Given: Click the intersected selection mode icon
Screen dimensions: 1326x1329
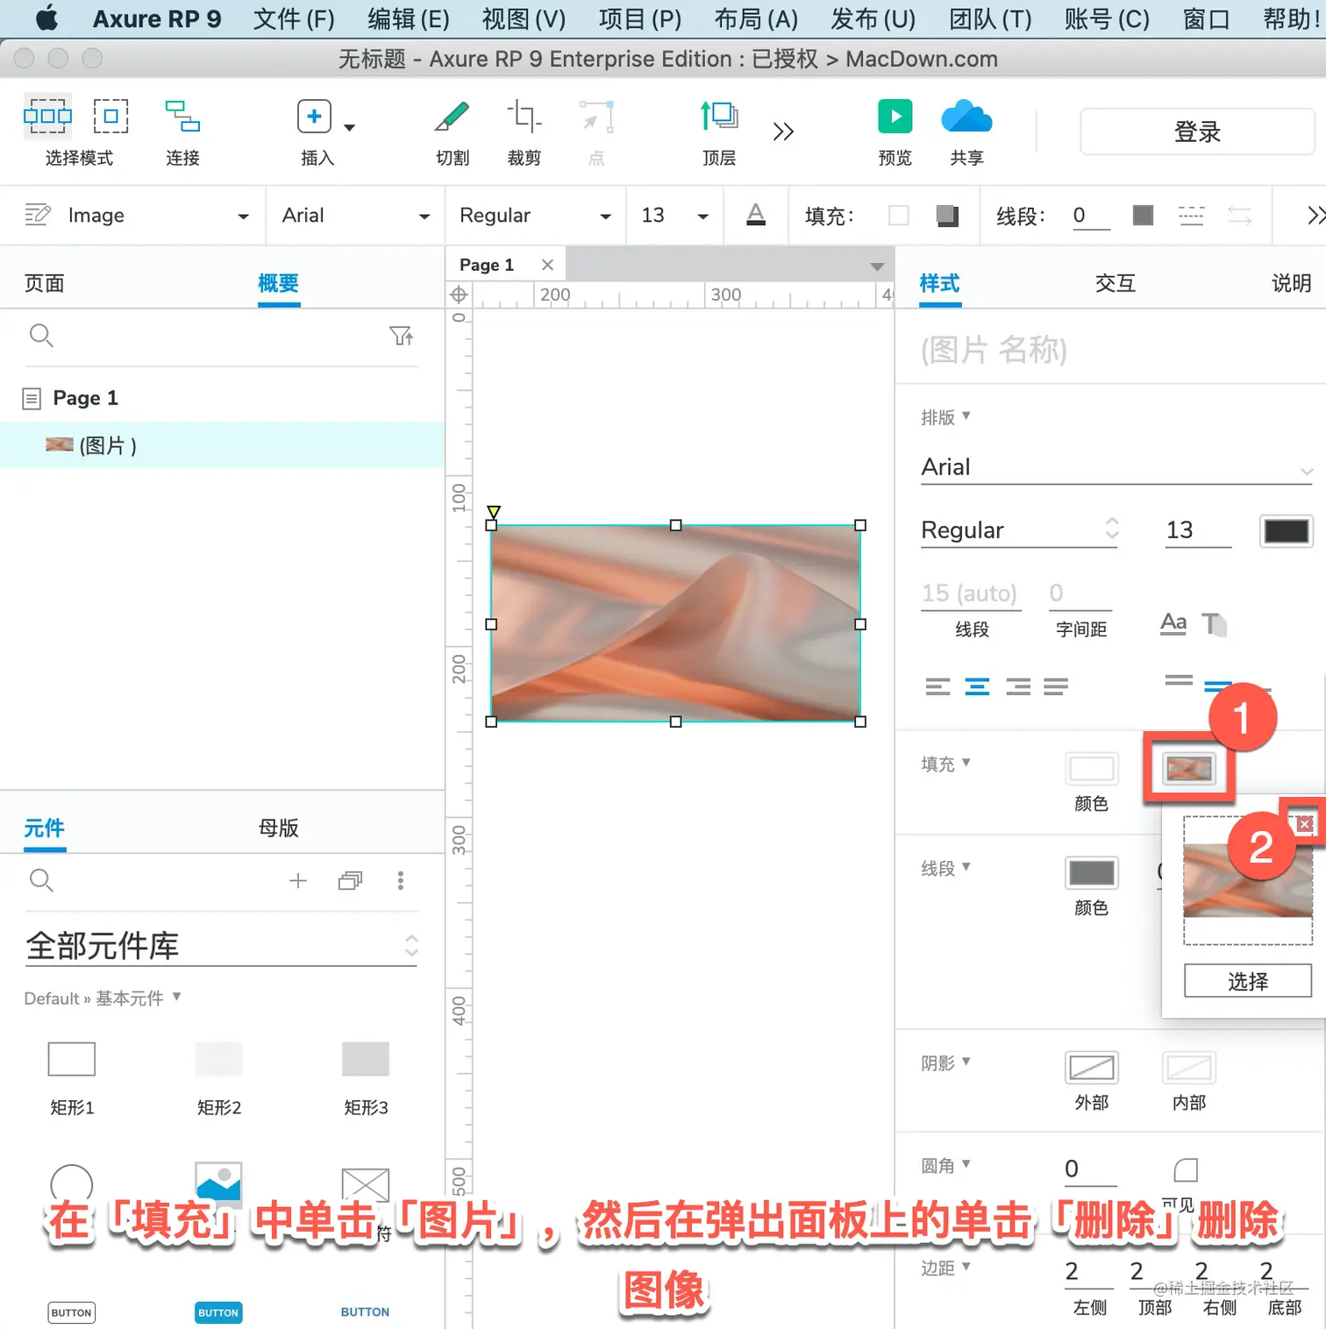Looking at the screenshot, I should (x=47, y=116).
